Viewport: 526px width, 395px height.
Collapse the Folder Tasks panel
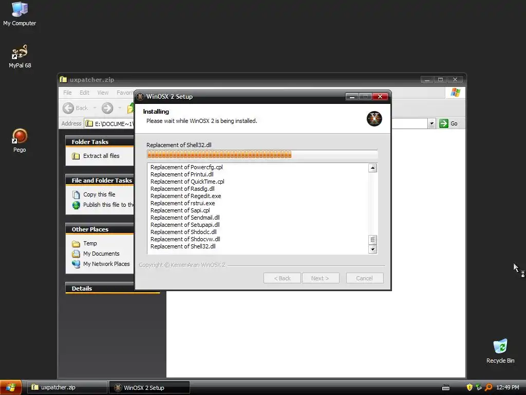[99, 142]
